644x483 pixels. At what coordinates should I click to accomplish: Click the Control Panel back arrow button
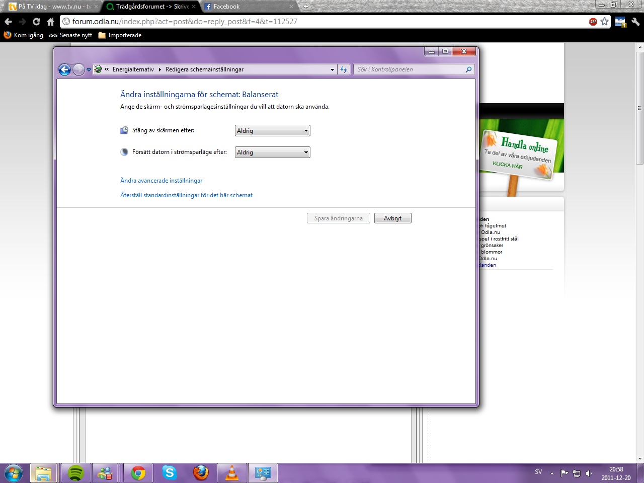[64, 69]
